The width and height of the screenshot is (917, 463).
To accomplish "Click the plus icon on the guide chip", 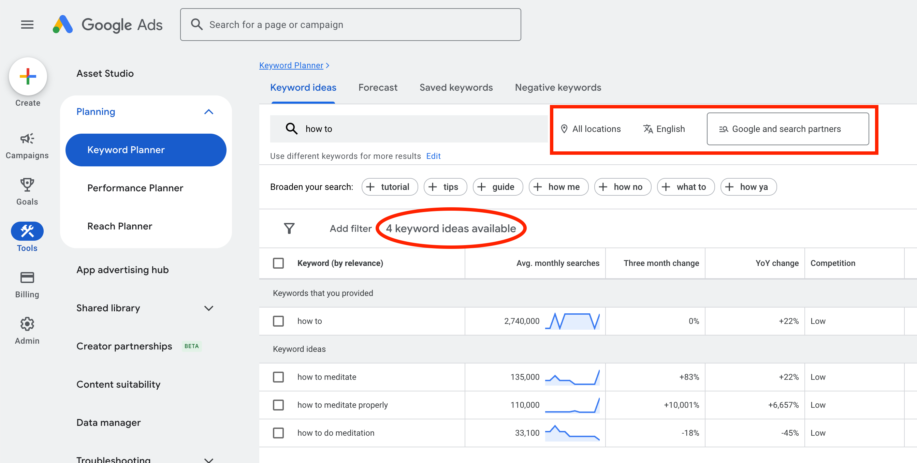I will [481, 187].
